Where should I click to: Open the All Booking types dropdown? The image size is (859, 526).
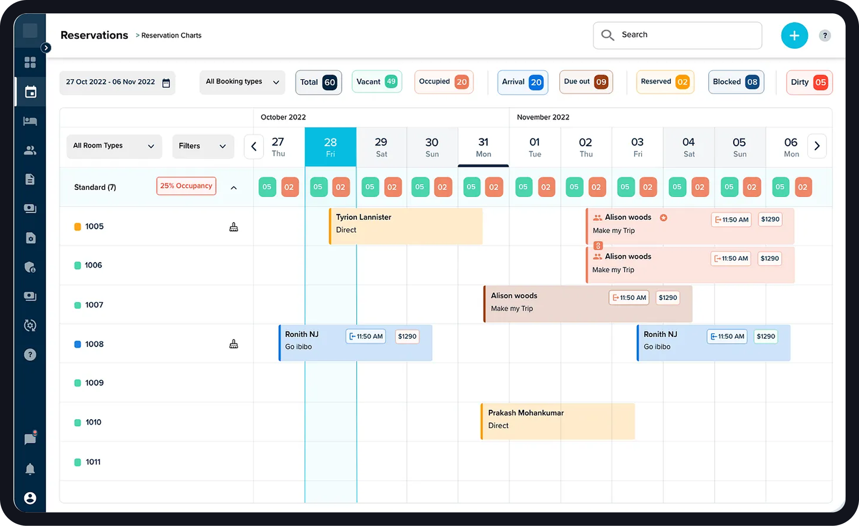pos(242,82)
